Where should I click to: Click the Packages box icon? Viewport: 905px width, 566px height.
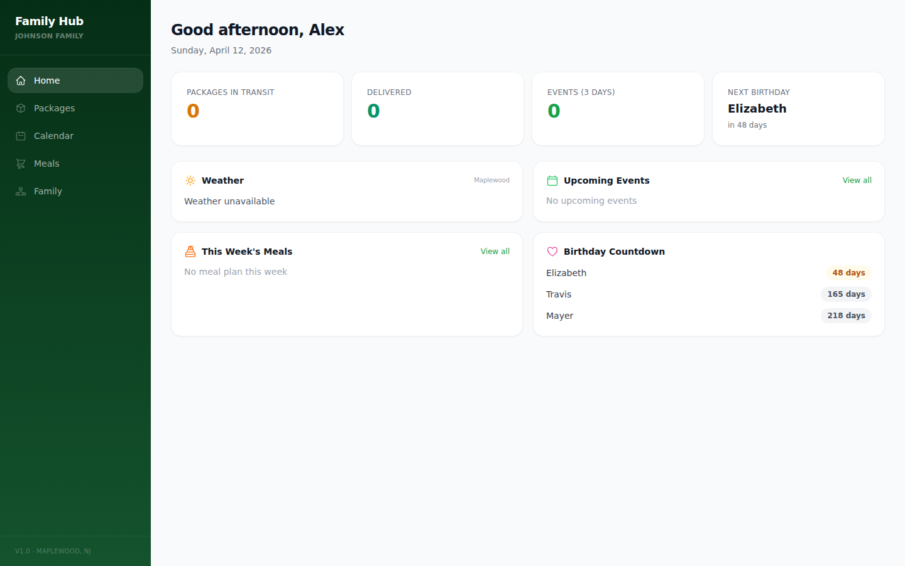coord(21,108)
